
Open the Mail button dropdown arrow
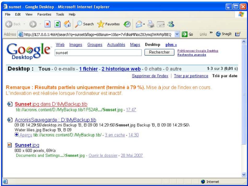144,24
